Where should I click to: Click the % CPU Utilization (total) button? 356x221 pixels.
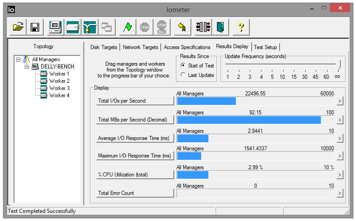coord(135,175)
